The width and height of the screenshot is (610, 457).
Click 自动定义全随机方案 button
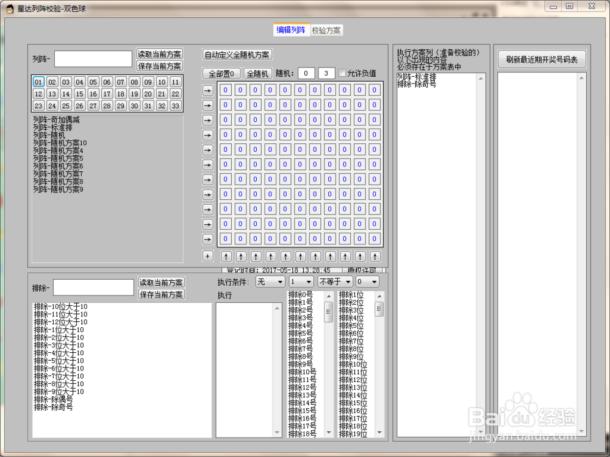(x=237, y=55)
